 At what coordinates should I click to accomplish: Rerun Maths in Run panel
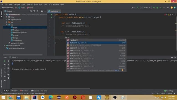point(5,61)
